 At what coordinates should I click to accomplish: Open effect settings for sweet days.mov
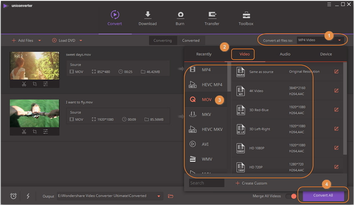tap(45, 84)
